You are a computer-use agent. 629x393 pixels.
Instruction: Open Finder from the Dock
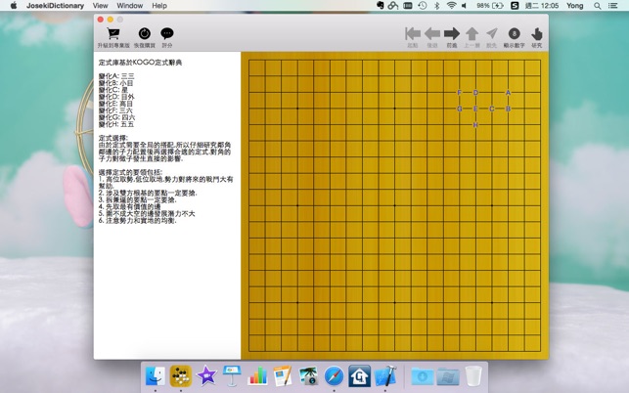[x=155, y=375]
